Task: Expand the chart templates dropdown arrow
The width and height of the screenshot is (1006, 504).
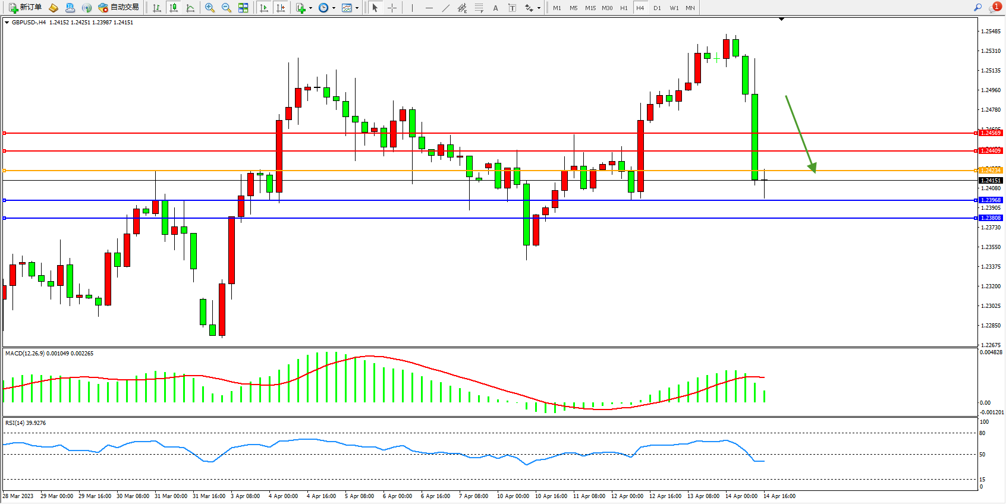Action: click(357, 8)
